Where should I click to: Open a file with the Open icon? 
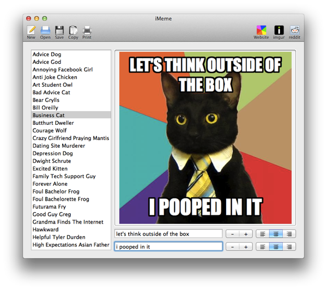point(45,31)
